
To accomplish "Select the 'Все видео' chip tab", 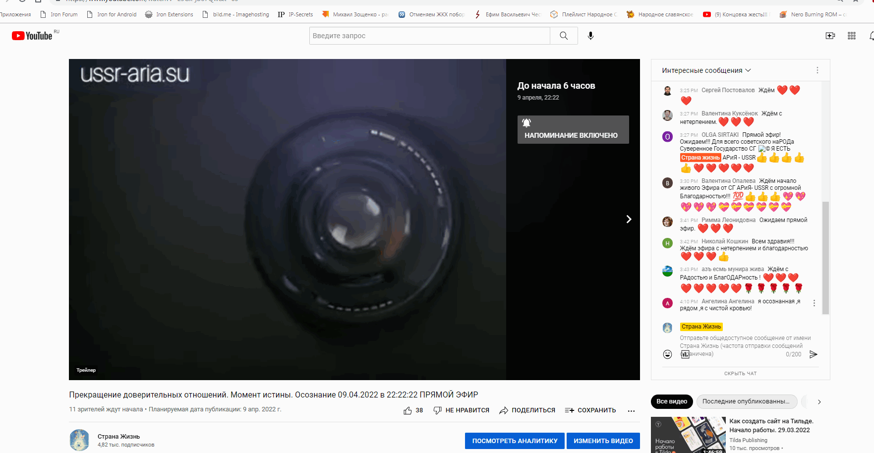I will pos(672,401).
